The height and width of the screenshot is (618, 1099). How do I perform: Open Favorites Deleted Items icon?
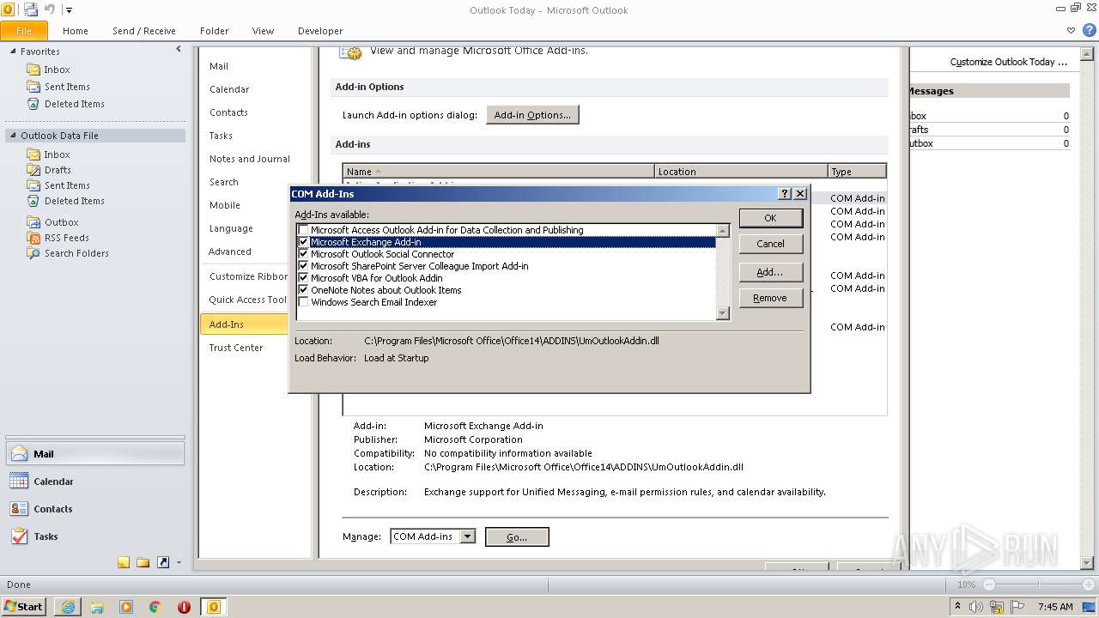33,104
